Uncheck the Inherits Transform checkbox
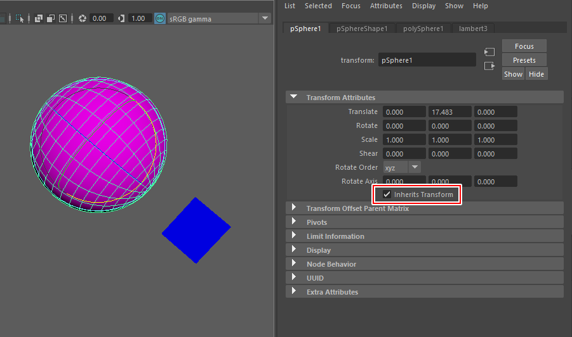This screenshot has width=572, height=337. click(x=387, y=194)
